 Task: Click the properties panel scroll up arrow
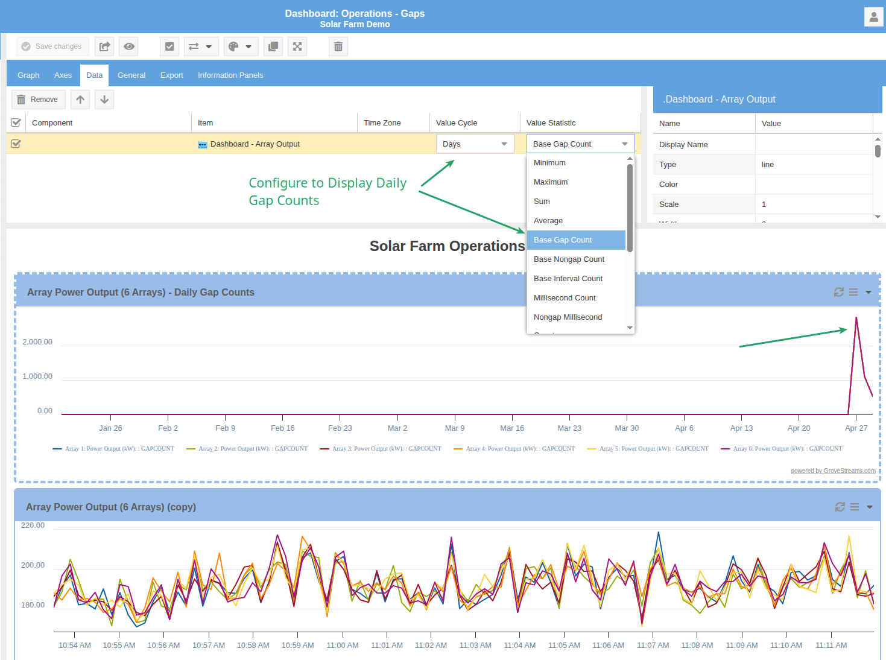878,138
